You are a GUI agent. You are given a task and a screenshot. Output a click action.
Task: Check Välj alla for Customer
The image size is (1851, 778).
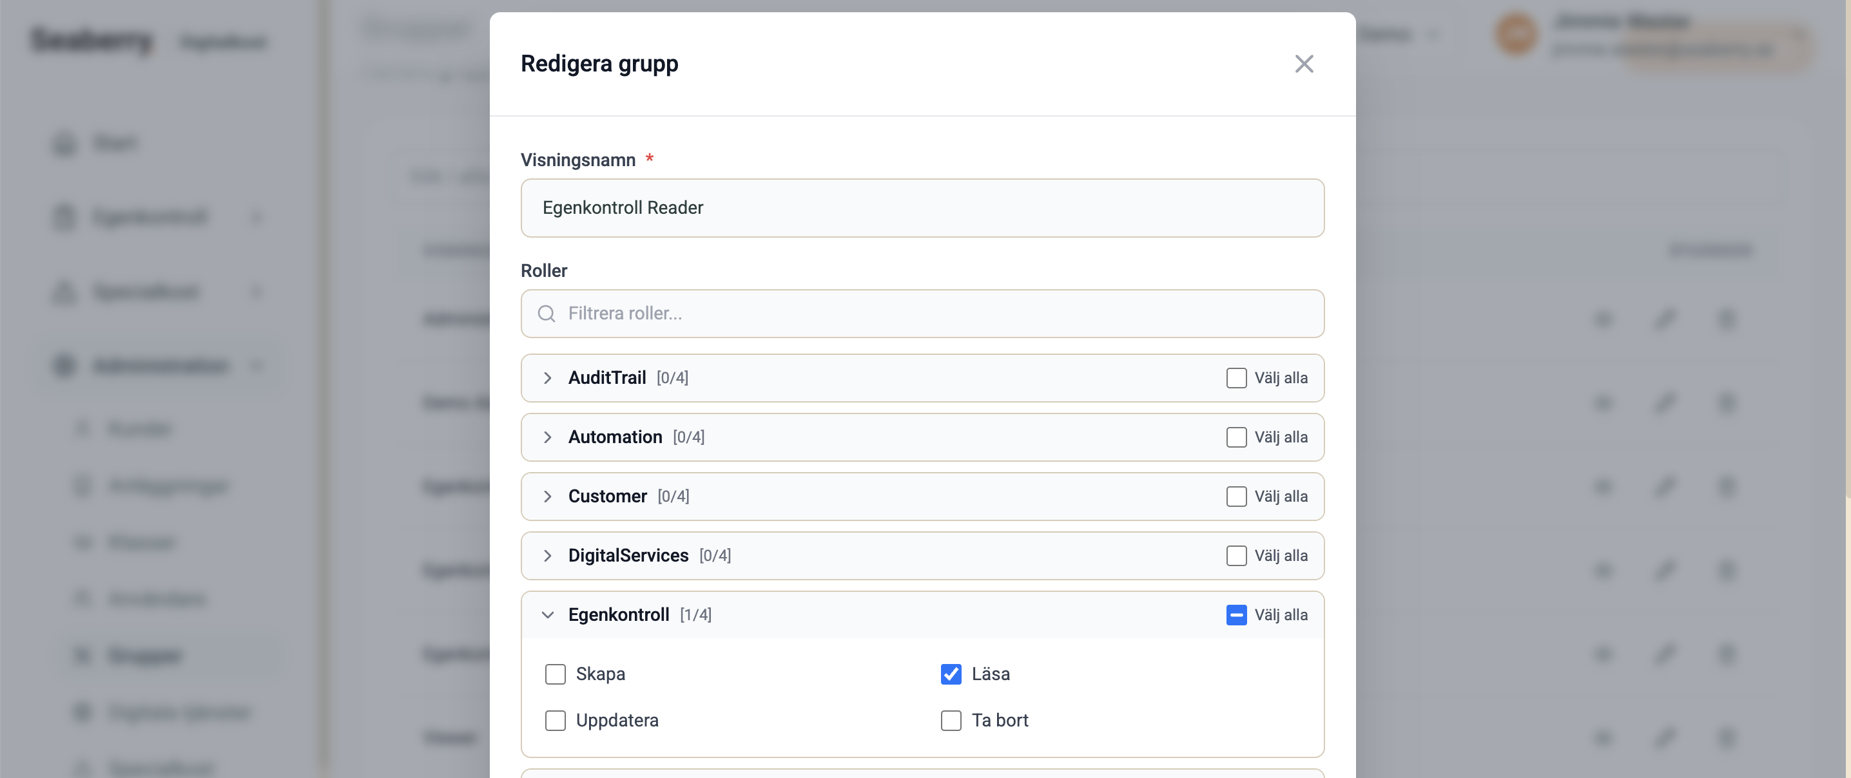(x=1236, y=497)
